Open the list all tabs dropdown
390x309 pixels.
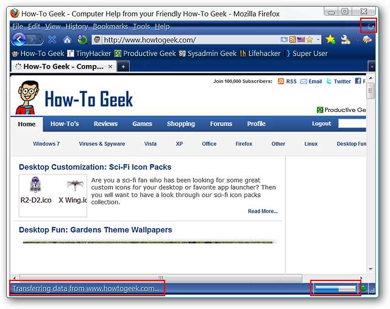pos(372,66)
